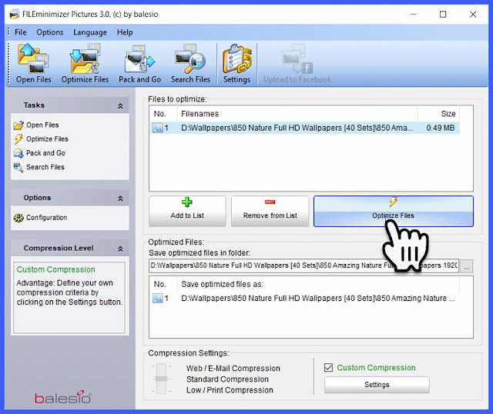Click the green Custom Compression heading in the sidebar

coord(56,269)
